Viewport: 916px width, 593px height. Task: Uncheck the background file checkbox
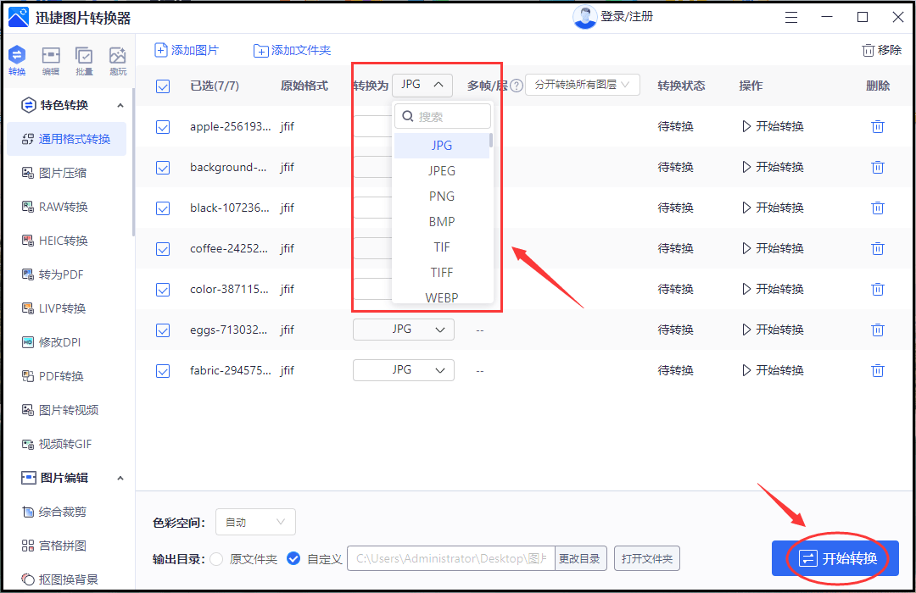(163, 168)
